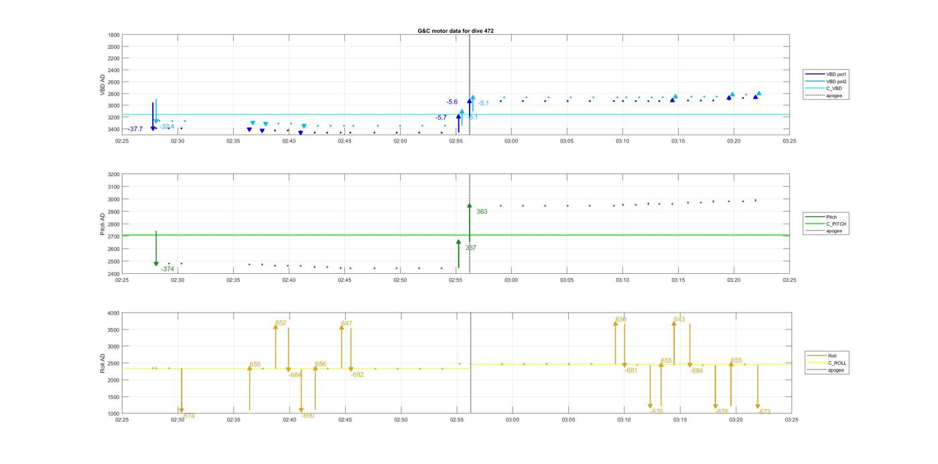
Task: Select the 'VBD pot1' legend entry
Action: [x=827, y=74]
